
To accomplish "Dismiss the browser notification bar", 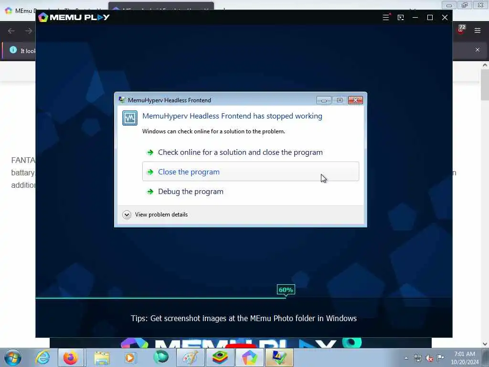I will pos(477,50).
